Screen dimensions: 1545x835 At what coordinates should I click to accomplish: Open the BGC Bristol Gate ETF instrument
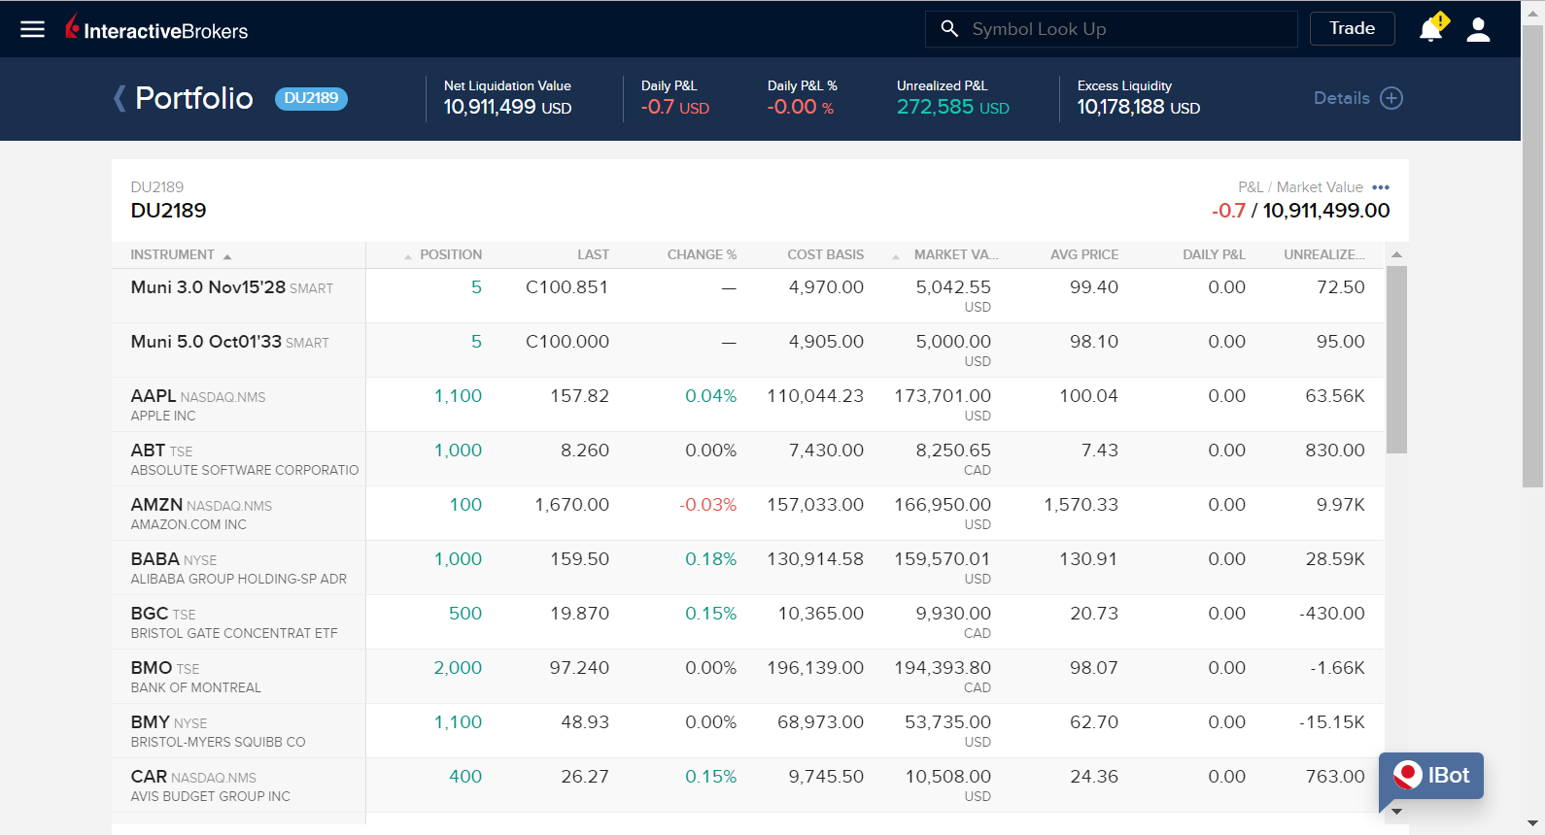(x=150, y=614)
